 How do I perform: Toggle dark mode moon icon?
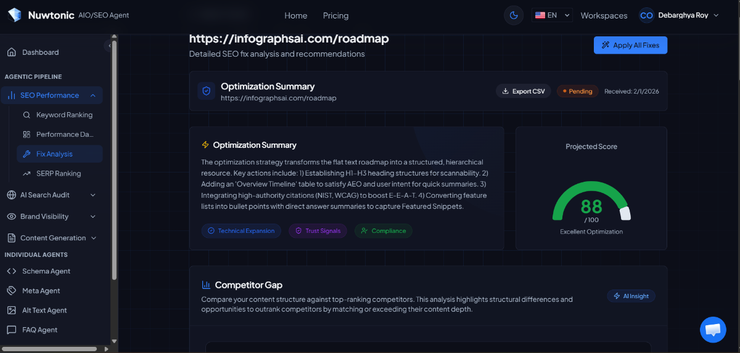pos(514,15)
